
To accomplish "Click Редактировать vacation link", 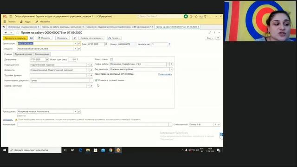I will pos(165,74).
